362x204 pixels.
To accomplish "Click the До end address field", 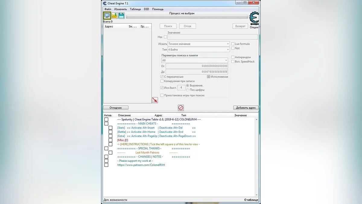I will point(197,72).
